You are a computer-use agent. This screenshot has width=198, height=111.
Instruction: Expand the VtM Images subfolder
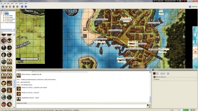point(3,21)
